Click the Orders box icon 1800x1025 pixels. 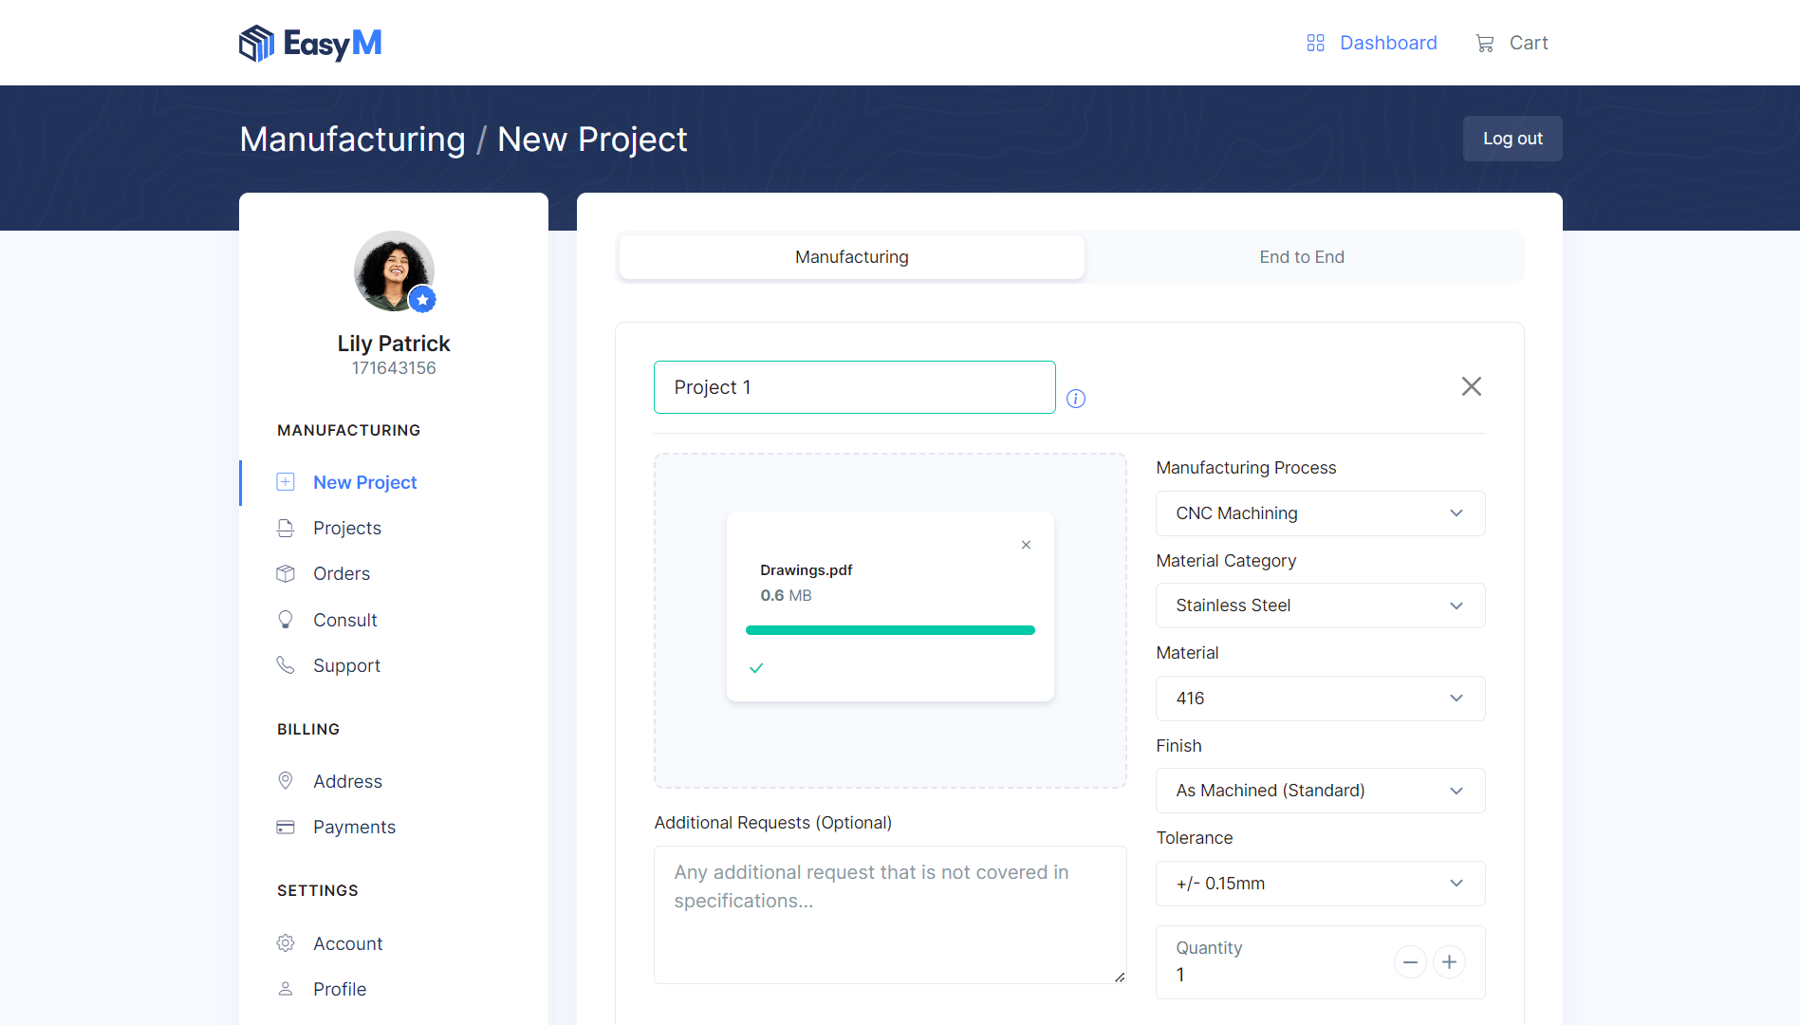(x=286, y=573)
